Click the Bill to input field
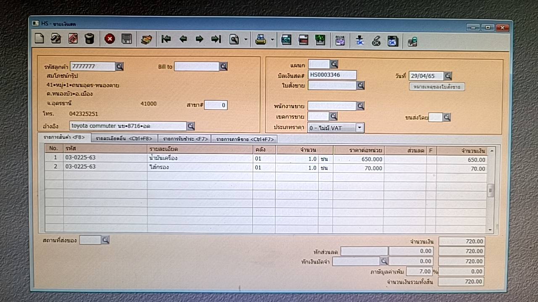538x302 pixels. click(x=197, y=66)
